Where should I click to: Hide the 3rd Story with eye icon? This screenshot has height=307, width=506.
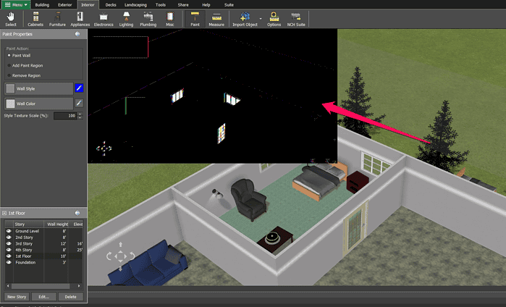9,244
